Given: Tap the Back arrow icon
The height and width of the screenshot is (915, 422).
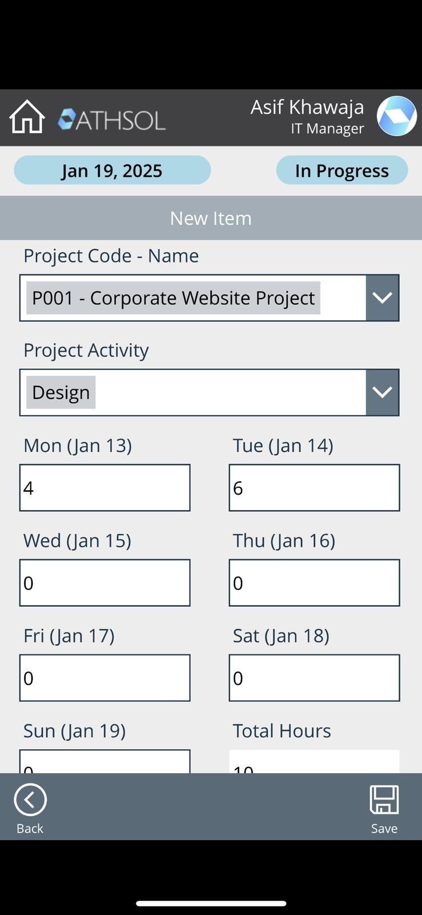Looking at the screenshot, I should pos(30,799).
